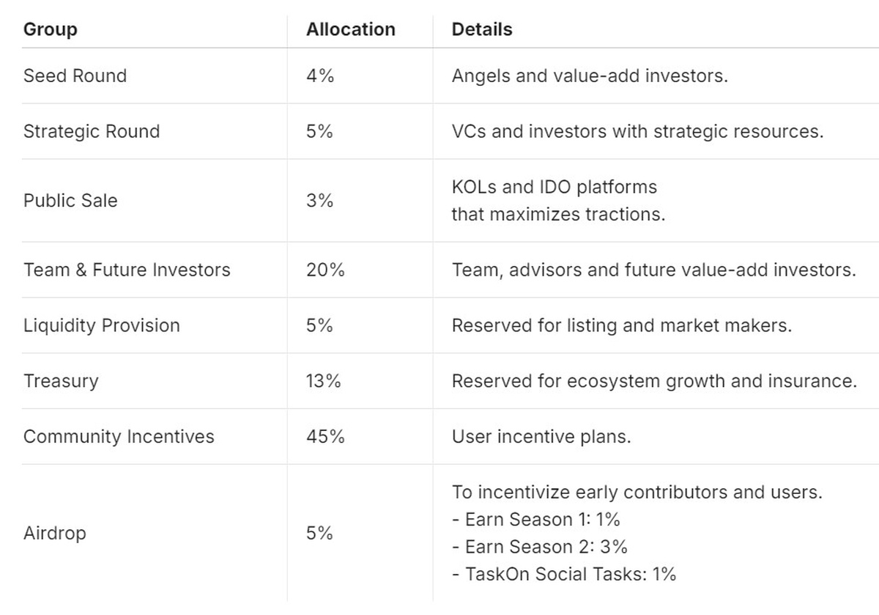Image resolution: width=879 pixels, height=615 pixels.
Task: Click the Treasury group cell
Action: [61, 381]
